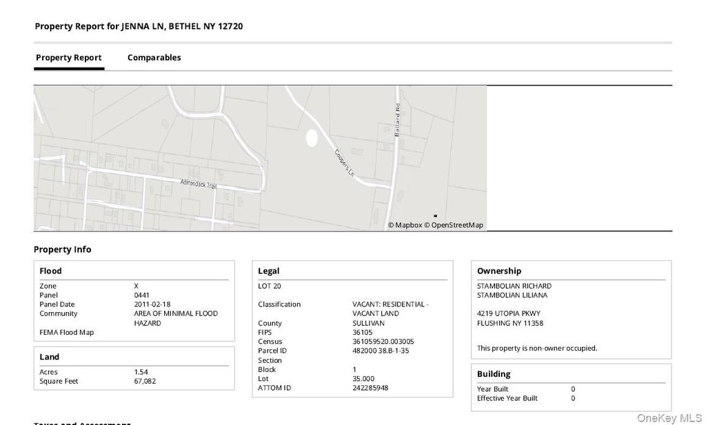
Task: Click the OpenStreetMap attribution link
Action: (x=454, y=225)
